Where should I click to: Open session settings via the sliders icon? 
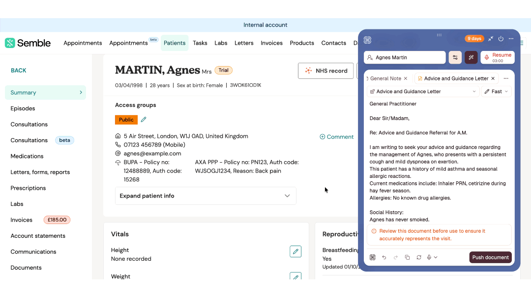(x=455, y=57)
